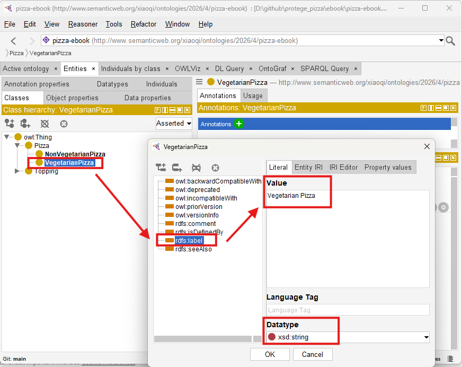Click the search magnifier icon
The image size is (462, 367).
click(450, 41)
